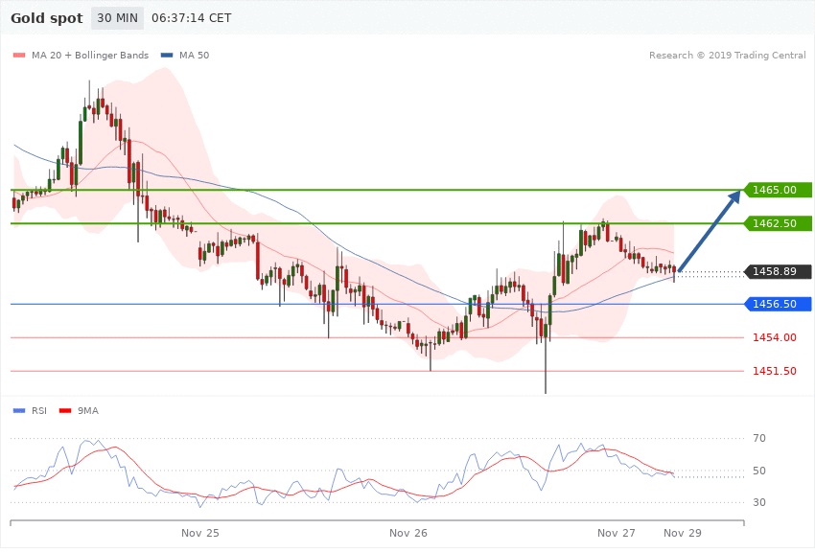The height and width of the screenshot is (552, 815).
Task: Toggle the MA 20 + Bollinger Bands legend
Action: point(81,56)
